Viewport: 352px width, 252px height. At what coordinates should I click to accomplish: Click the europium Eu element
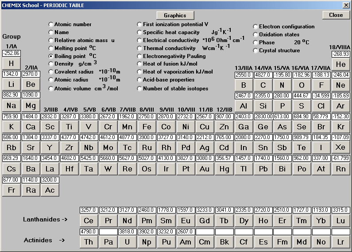[186, 221]
